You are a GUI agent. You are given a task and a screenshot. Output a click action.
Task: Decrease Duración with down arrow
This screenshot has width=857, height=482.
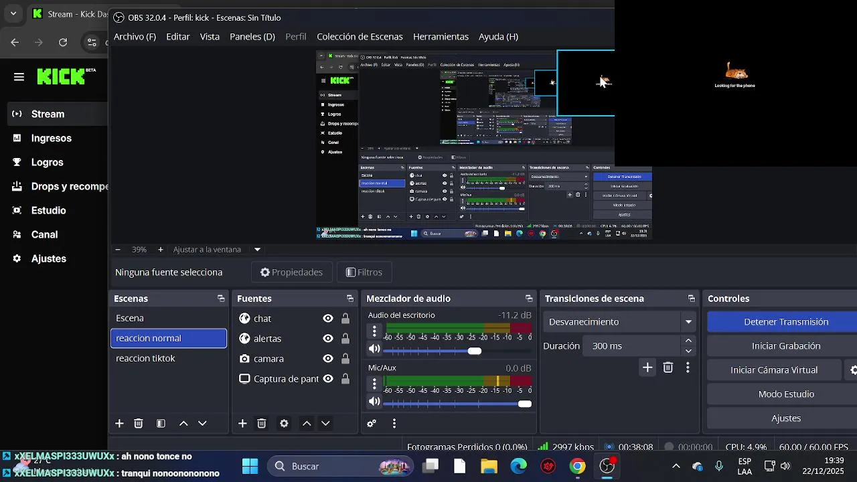[x=688, y=351]
